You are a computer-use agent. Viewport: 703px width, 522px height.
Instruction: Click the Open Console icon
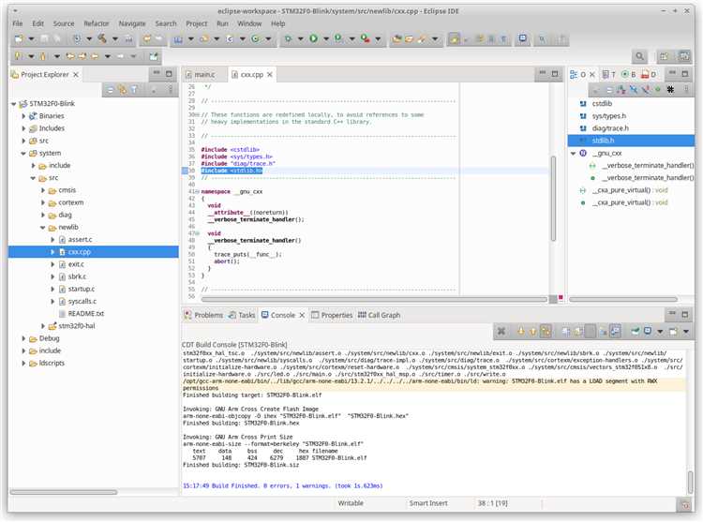tap(673, 331)
